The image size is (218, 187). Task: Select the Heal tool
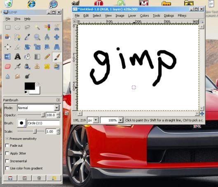click(47, 67)
